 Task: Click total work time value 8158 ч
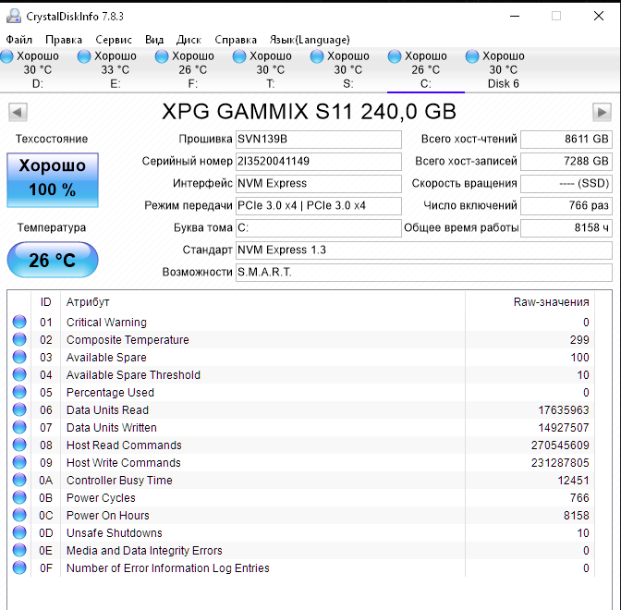coord(566,227)
